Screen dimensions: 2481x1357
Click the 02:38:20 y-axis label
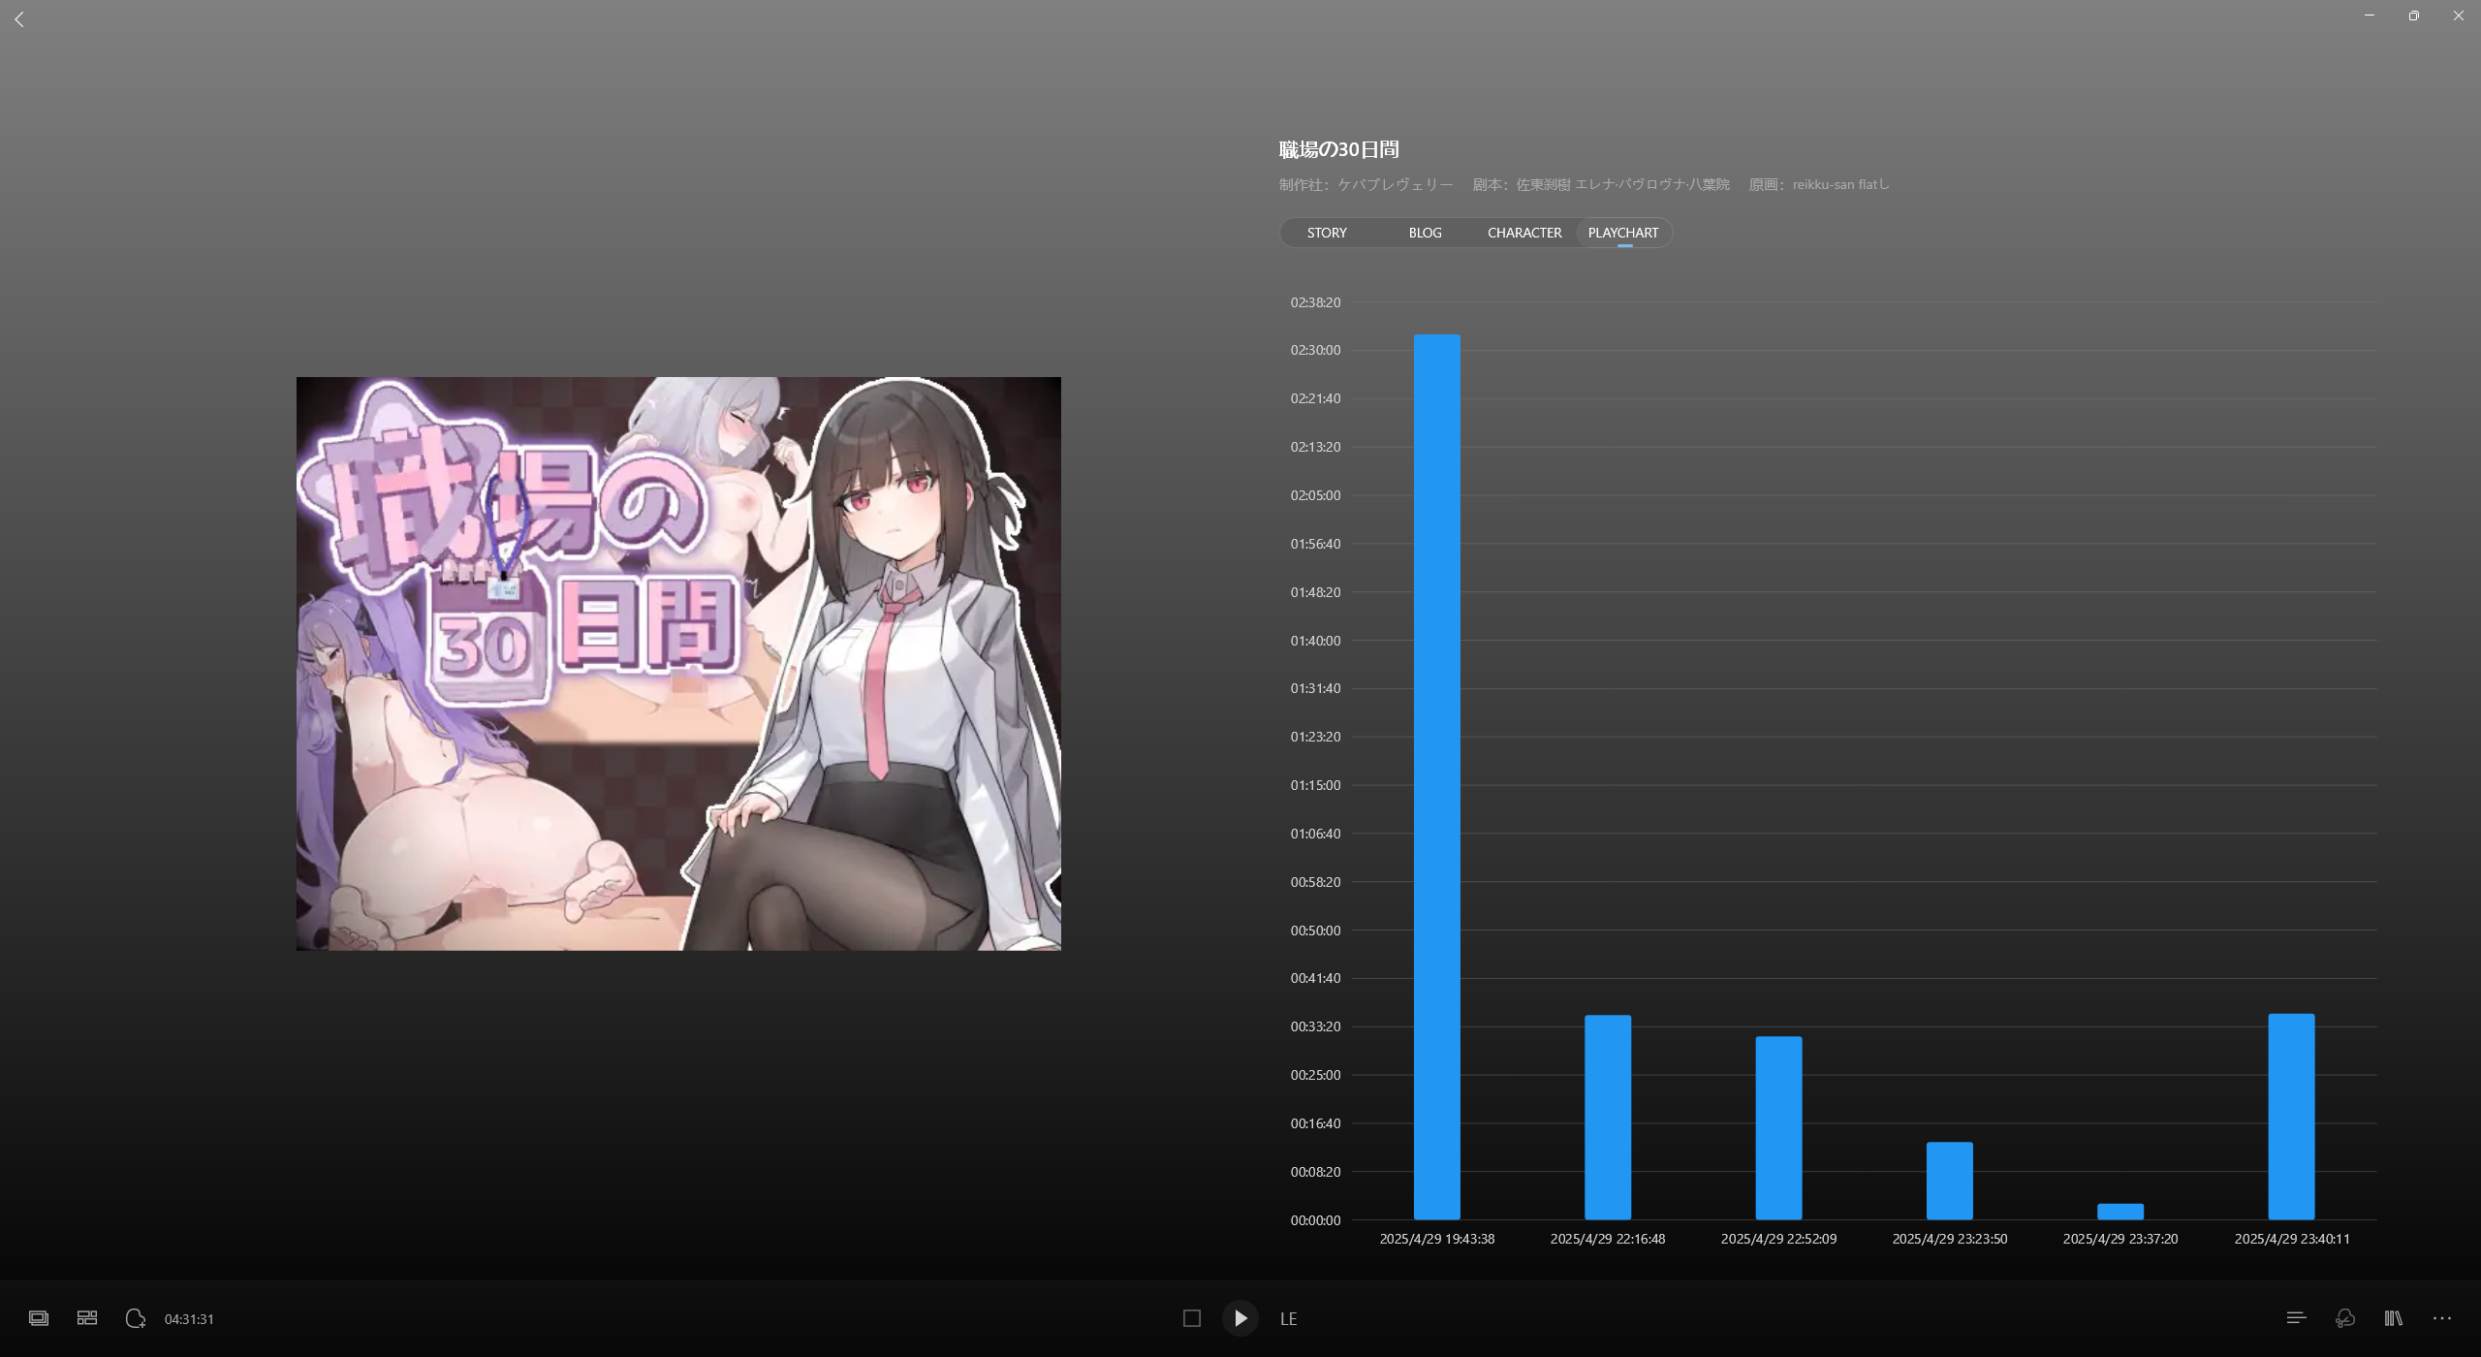pos(1315,302)
